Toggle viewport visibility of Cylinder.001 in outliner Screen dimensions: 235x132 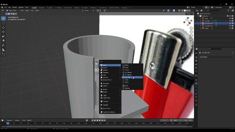[230, 23]
